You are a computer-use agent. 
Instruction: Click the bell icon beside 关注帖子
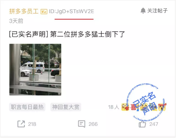pyautogui.click(x=143, y=11)
